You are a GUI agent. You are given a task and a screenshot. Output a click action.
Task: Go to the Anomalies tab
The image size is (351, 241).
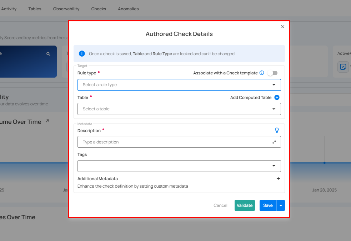(x=128, y=9)
